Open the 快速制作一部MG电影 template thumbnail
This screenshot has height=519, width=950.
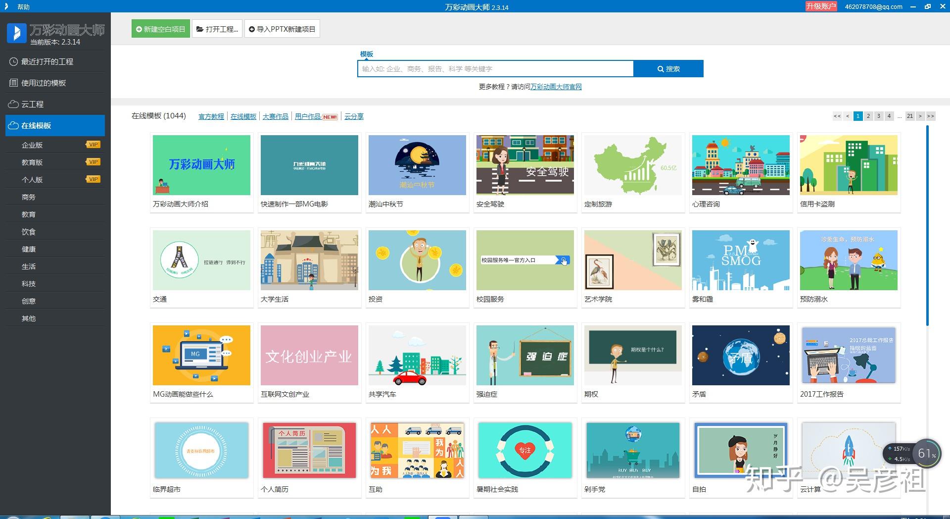pos(309,165)
